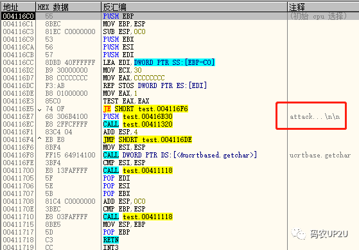The height and width of the screenshot is (250, 359).
Task: Click hex bytes E8 13FAFFFF
Action: (x=66, y=170)
